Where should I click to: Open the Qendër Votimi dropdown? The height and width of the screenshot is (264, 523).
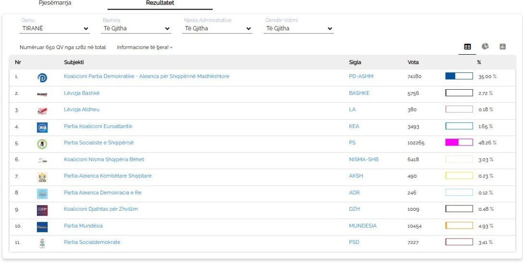(299, 29)
